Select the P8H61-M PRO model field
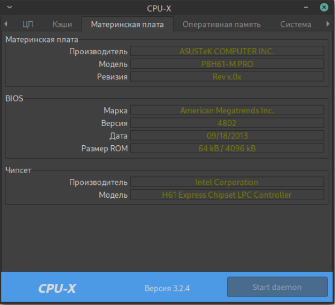The height and width of the screenshot is (305, 335). point(227,64)
